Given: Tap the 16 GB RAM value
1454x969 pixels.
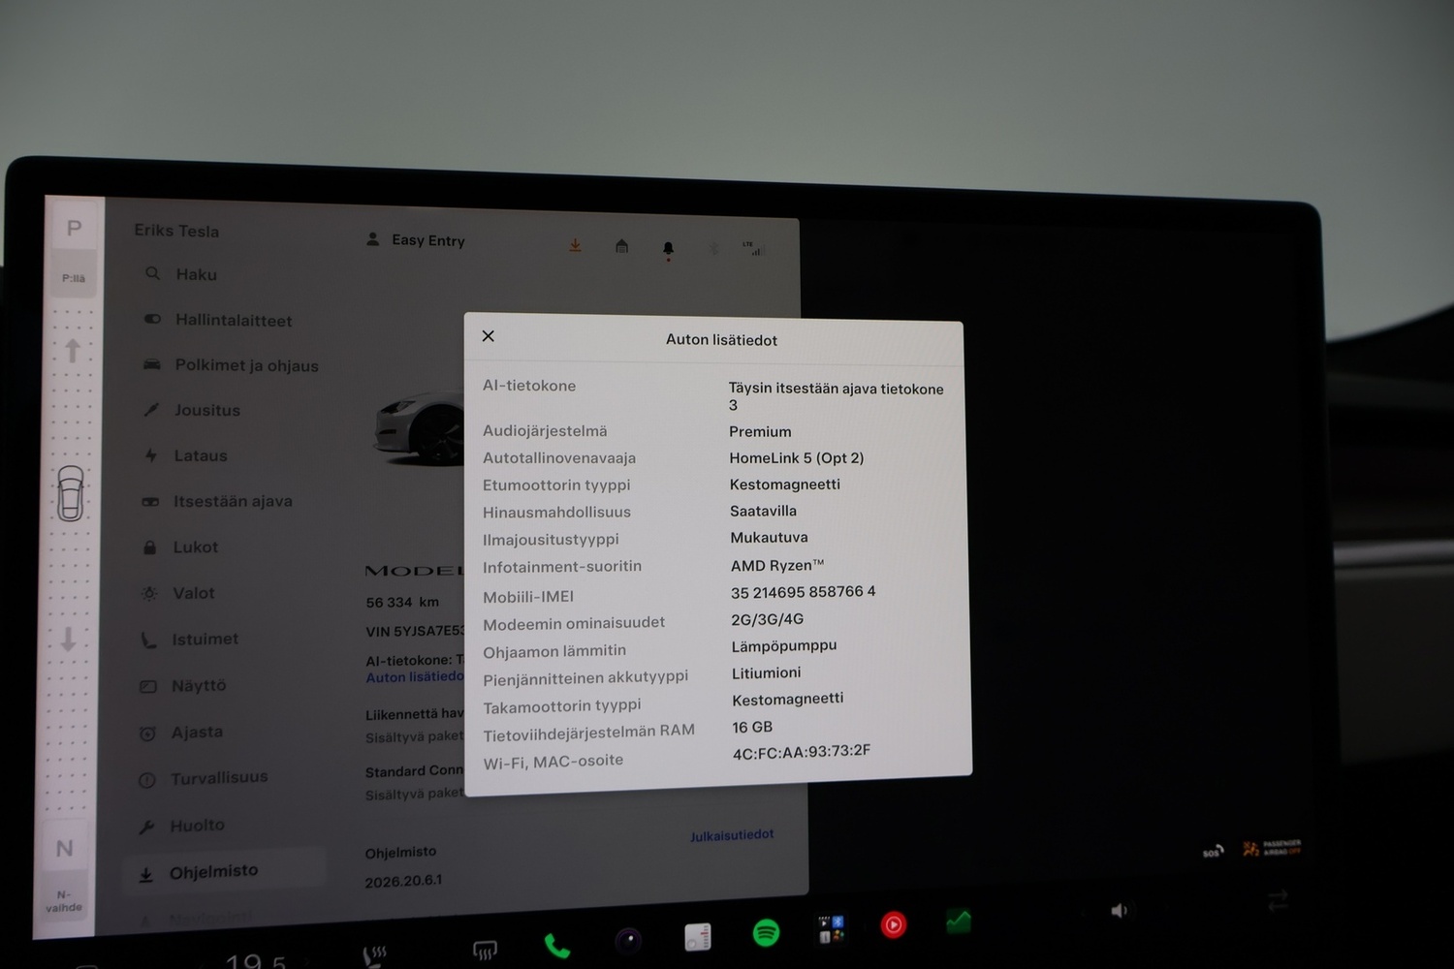Looking at the screenshot, I should [x=752, y=727].
